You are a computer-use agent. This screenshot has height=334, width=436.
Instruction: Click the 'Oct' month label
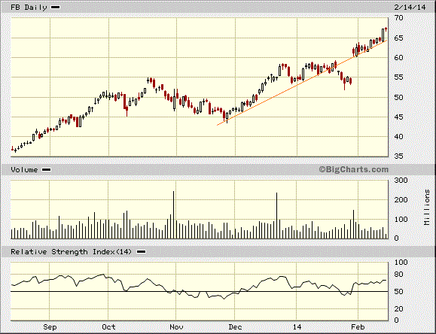[108, 326]
